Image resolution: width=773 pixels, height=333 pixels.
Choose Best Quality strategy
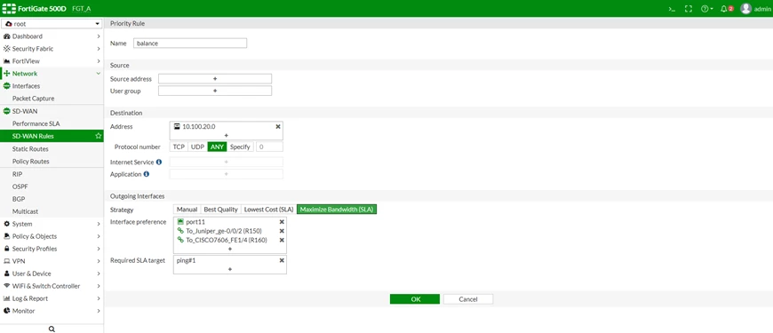(x=221, y=210)
